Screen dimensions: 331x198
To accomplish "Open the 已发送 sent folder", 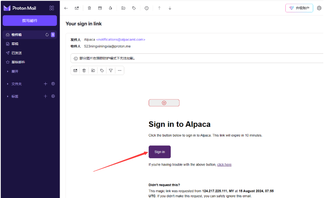I will click(x=16, y=53).
